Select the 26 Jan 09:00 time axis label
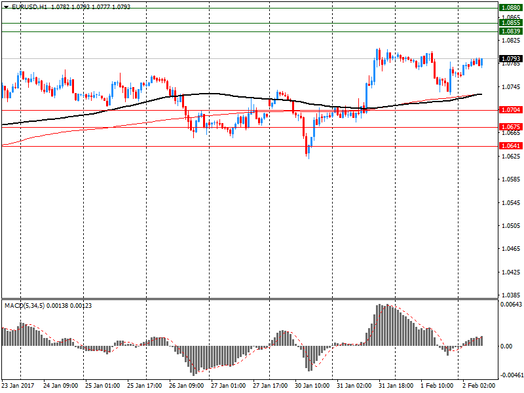Image resolution: width=524 pixels, height=393 pixels. (187, 386)
